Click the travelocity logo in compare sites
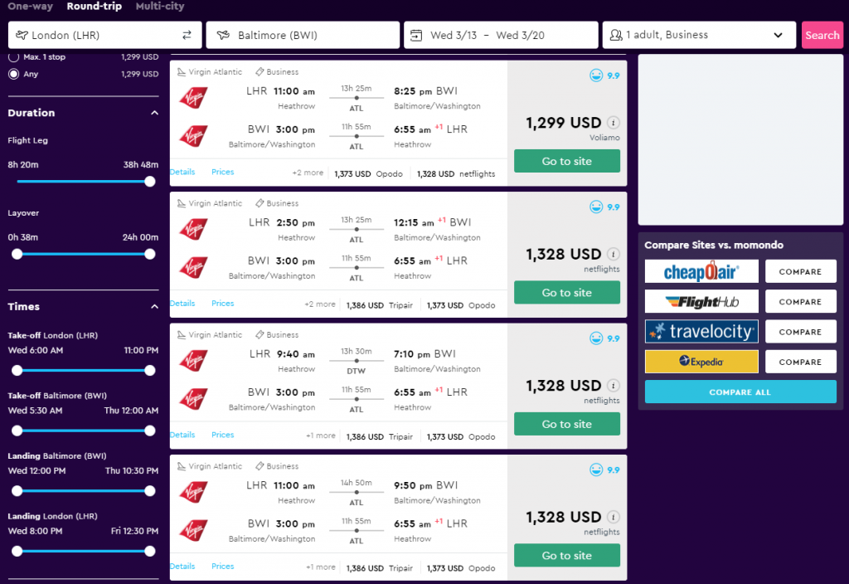849x584 pixels. (701, 332)
